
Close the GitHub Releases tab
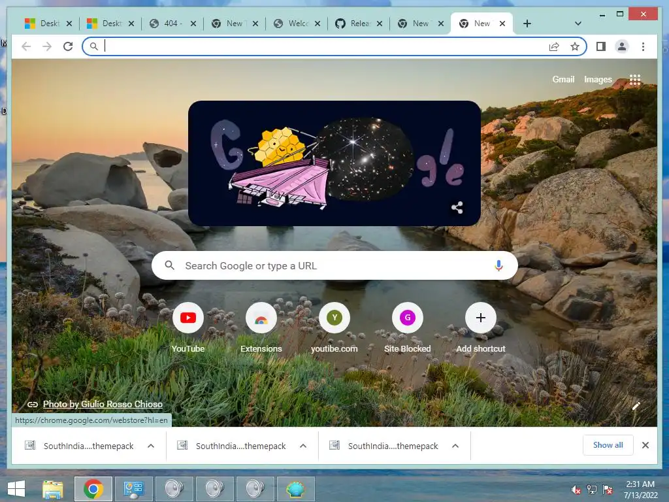380,24
